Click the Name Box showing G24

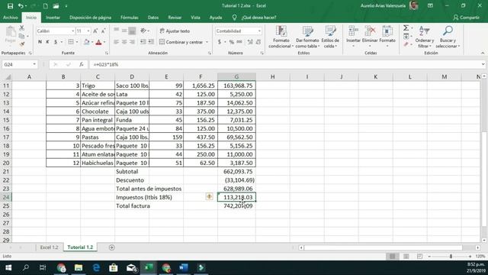coord(20,64)
